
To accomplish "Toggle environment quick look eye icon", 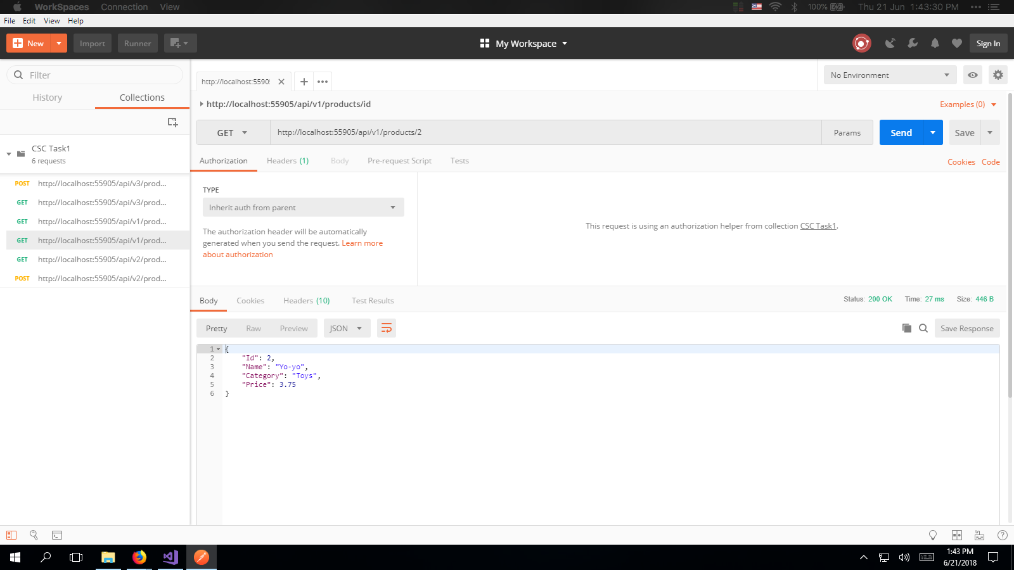I will [973, 75].
